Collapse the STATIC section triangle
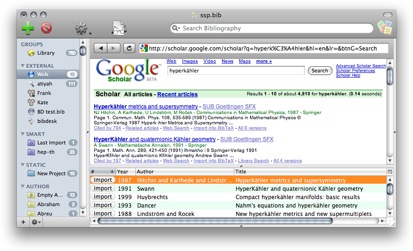This screenshot has height=251, width=413. coord(23,165)
